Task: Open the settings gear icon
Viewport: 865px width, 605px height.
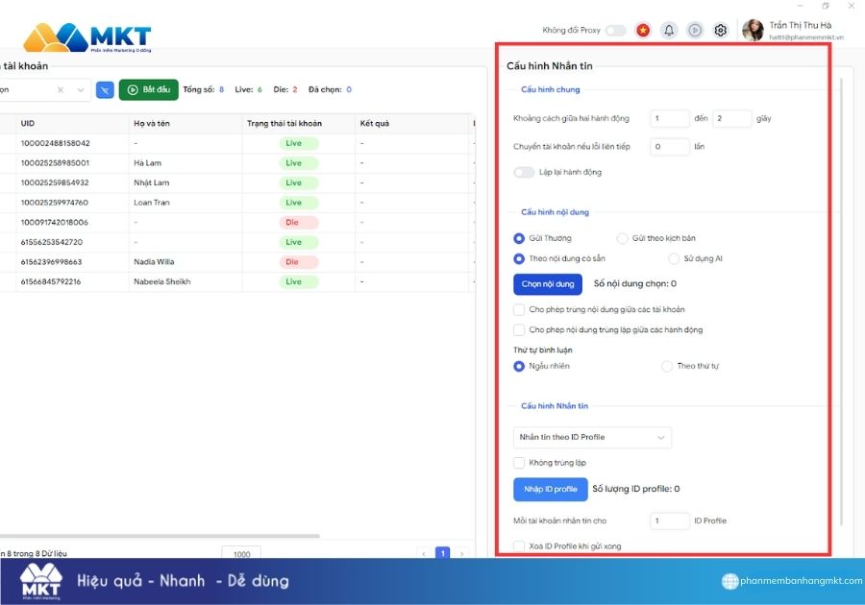Action: (720, 30)
